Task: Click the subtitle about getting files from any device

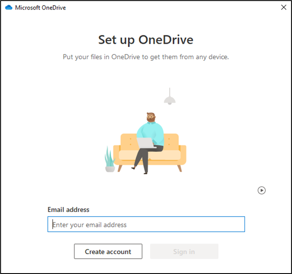Action: point(146,57)
